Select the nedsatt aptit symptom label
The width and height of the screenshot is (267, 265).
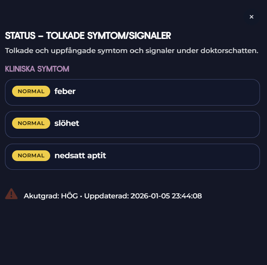coord(80,156)
